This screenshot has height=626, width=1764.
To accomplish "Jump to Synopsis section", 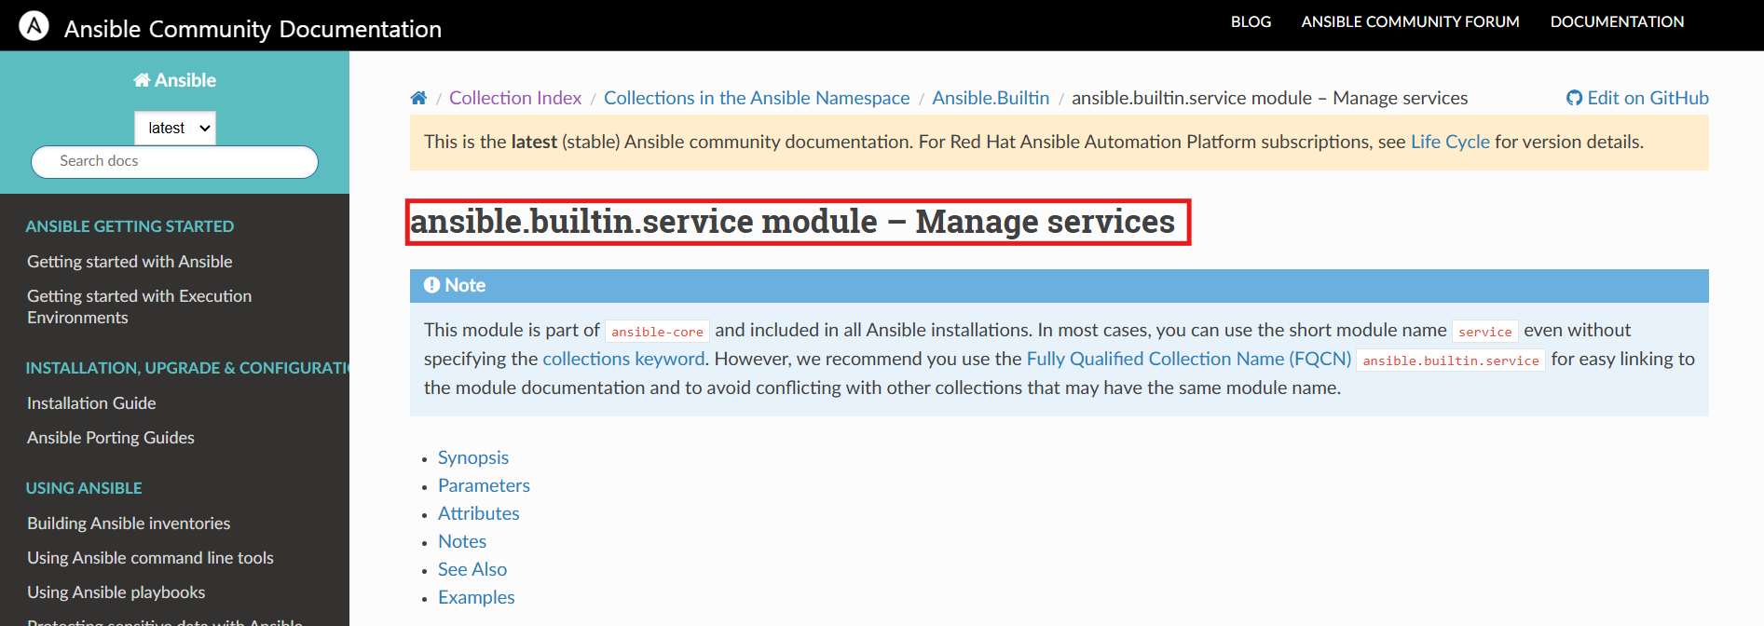I will 473,457.
